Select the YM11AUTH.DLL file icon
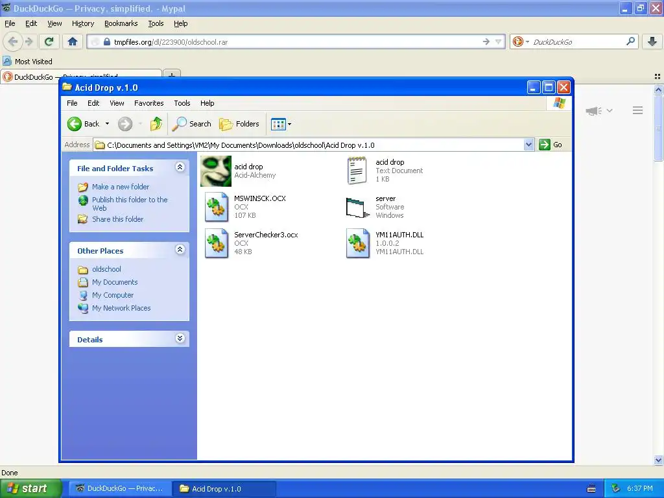The width and height of the screenshot is (664, 498). 358,243
